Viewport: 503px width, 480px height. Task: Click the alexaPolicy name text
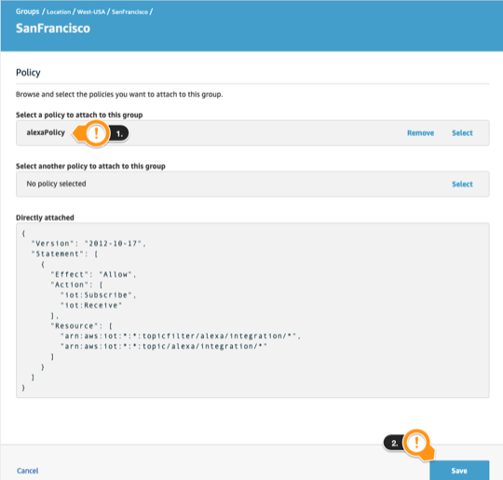pos(46,132)
